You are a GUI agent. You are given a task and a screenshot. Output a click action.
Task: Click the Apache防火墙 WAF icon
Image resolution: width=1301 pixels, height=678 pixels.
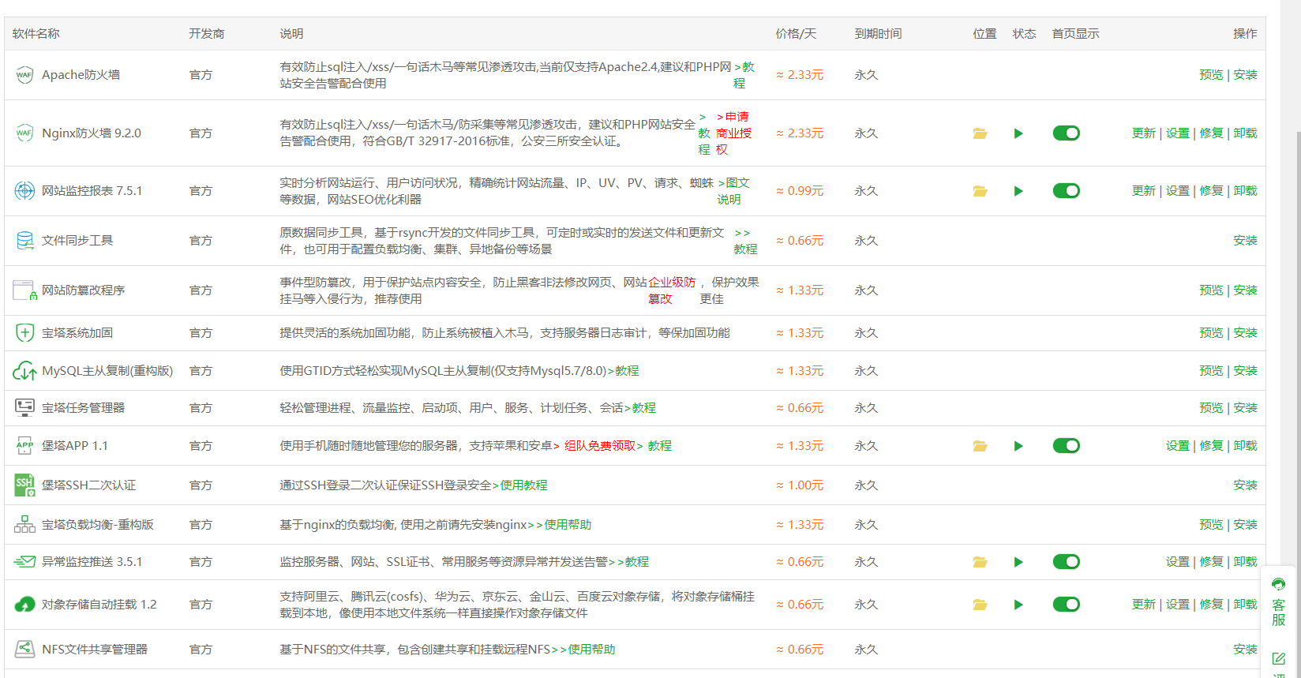coord(24,75)
